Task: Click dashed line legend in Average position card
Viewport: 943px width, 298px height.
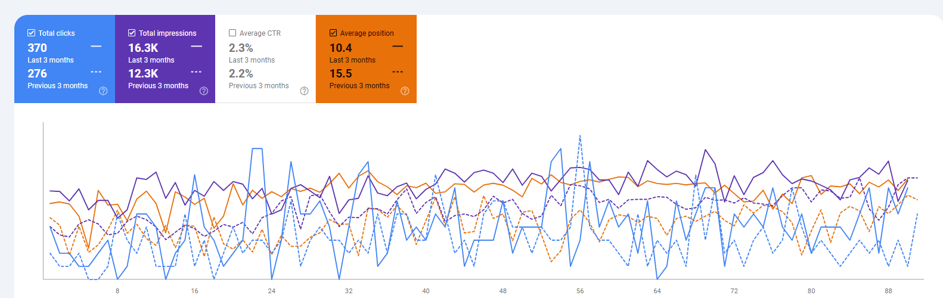Action: tap(398, 72)
